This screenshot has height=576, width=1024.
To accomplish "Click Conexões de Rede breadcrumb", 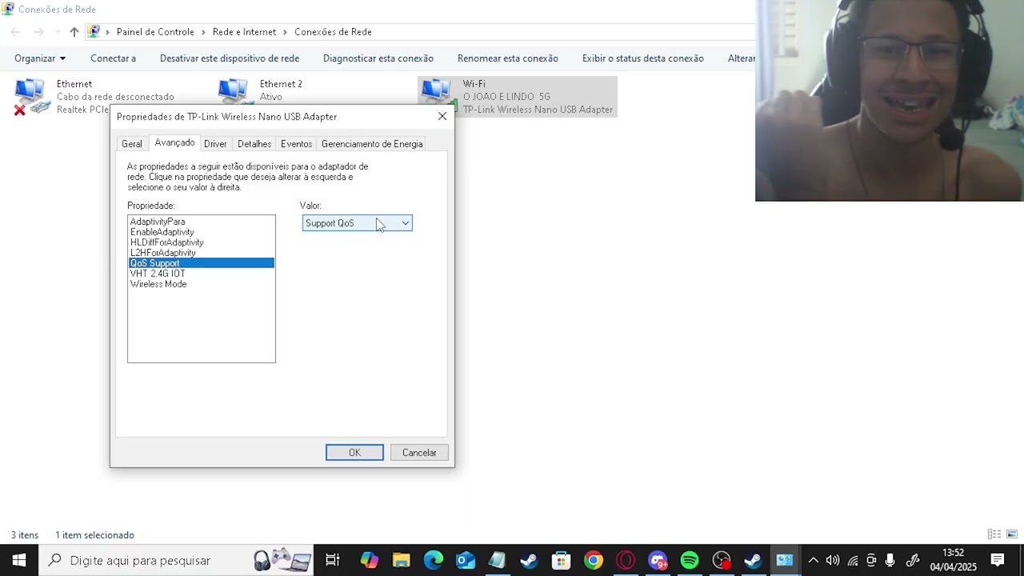I will point(333,32).
